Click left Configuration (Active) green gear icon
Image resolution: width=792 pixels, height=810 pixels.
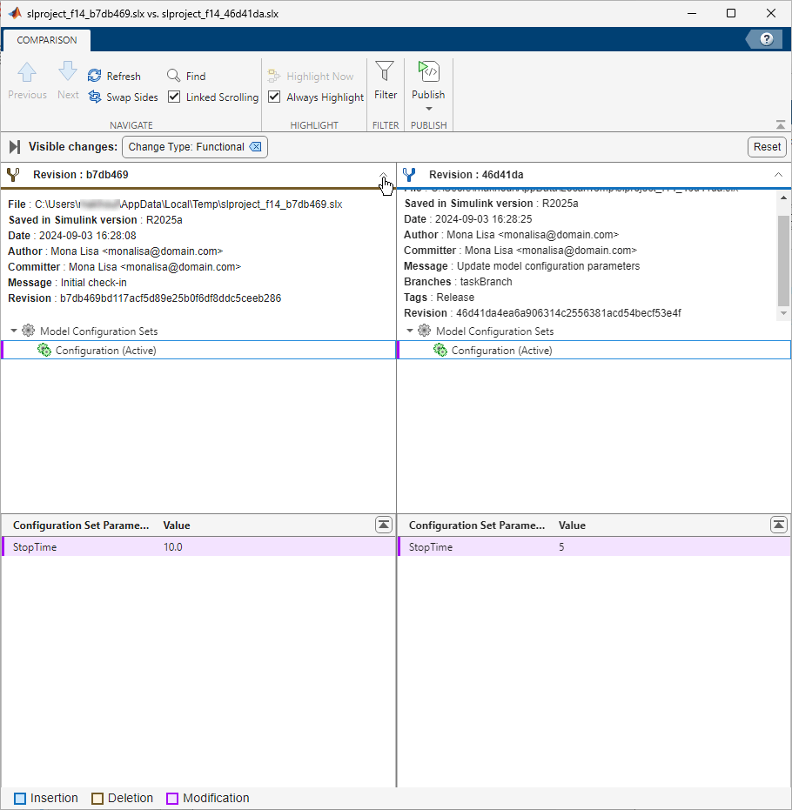(44, 351)
